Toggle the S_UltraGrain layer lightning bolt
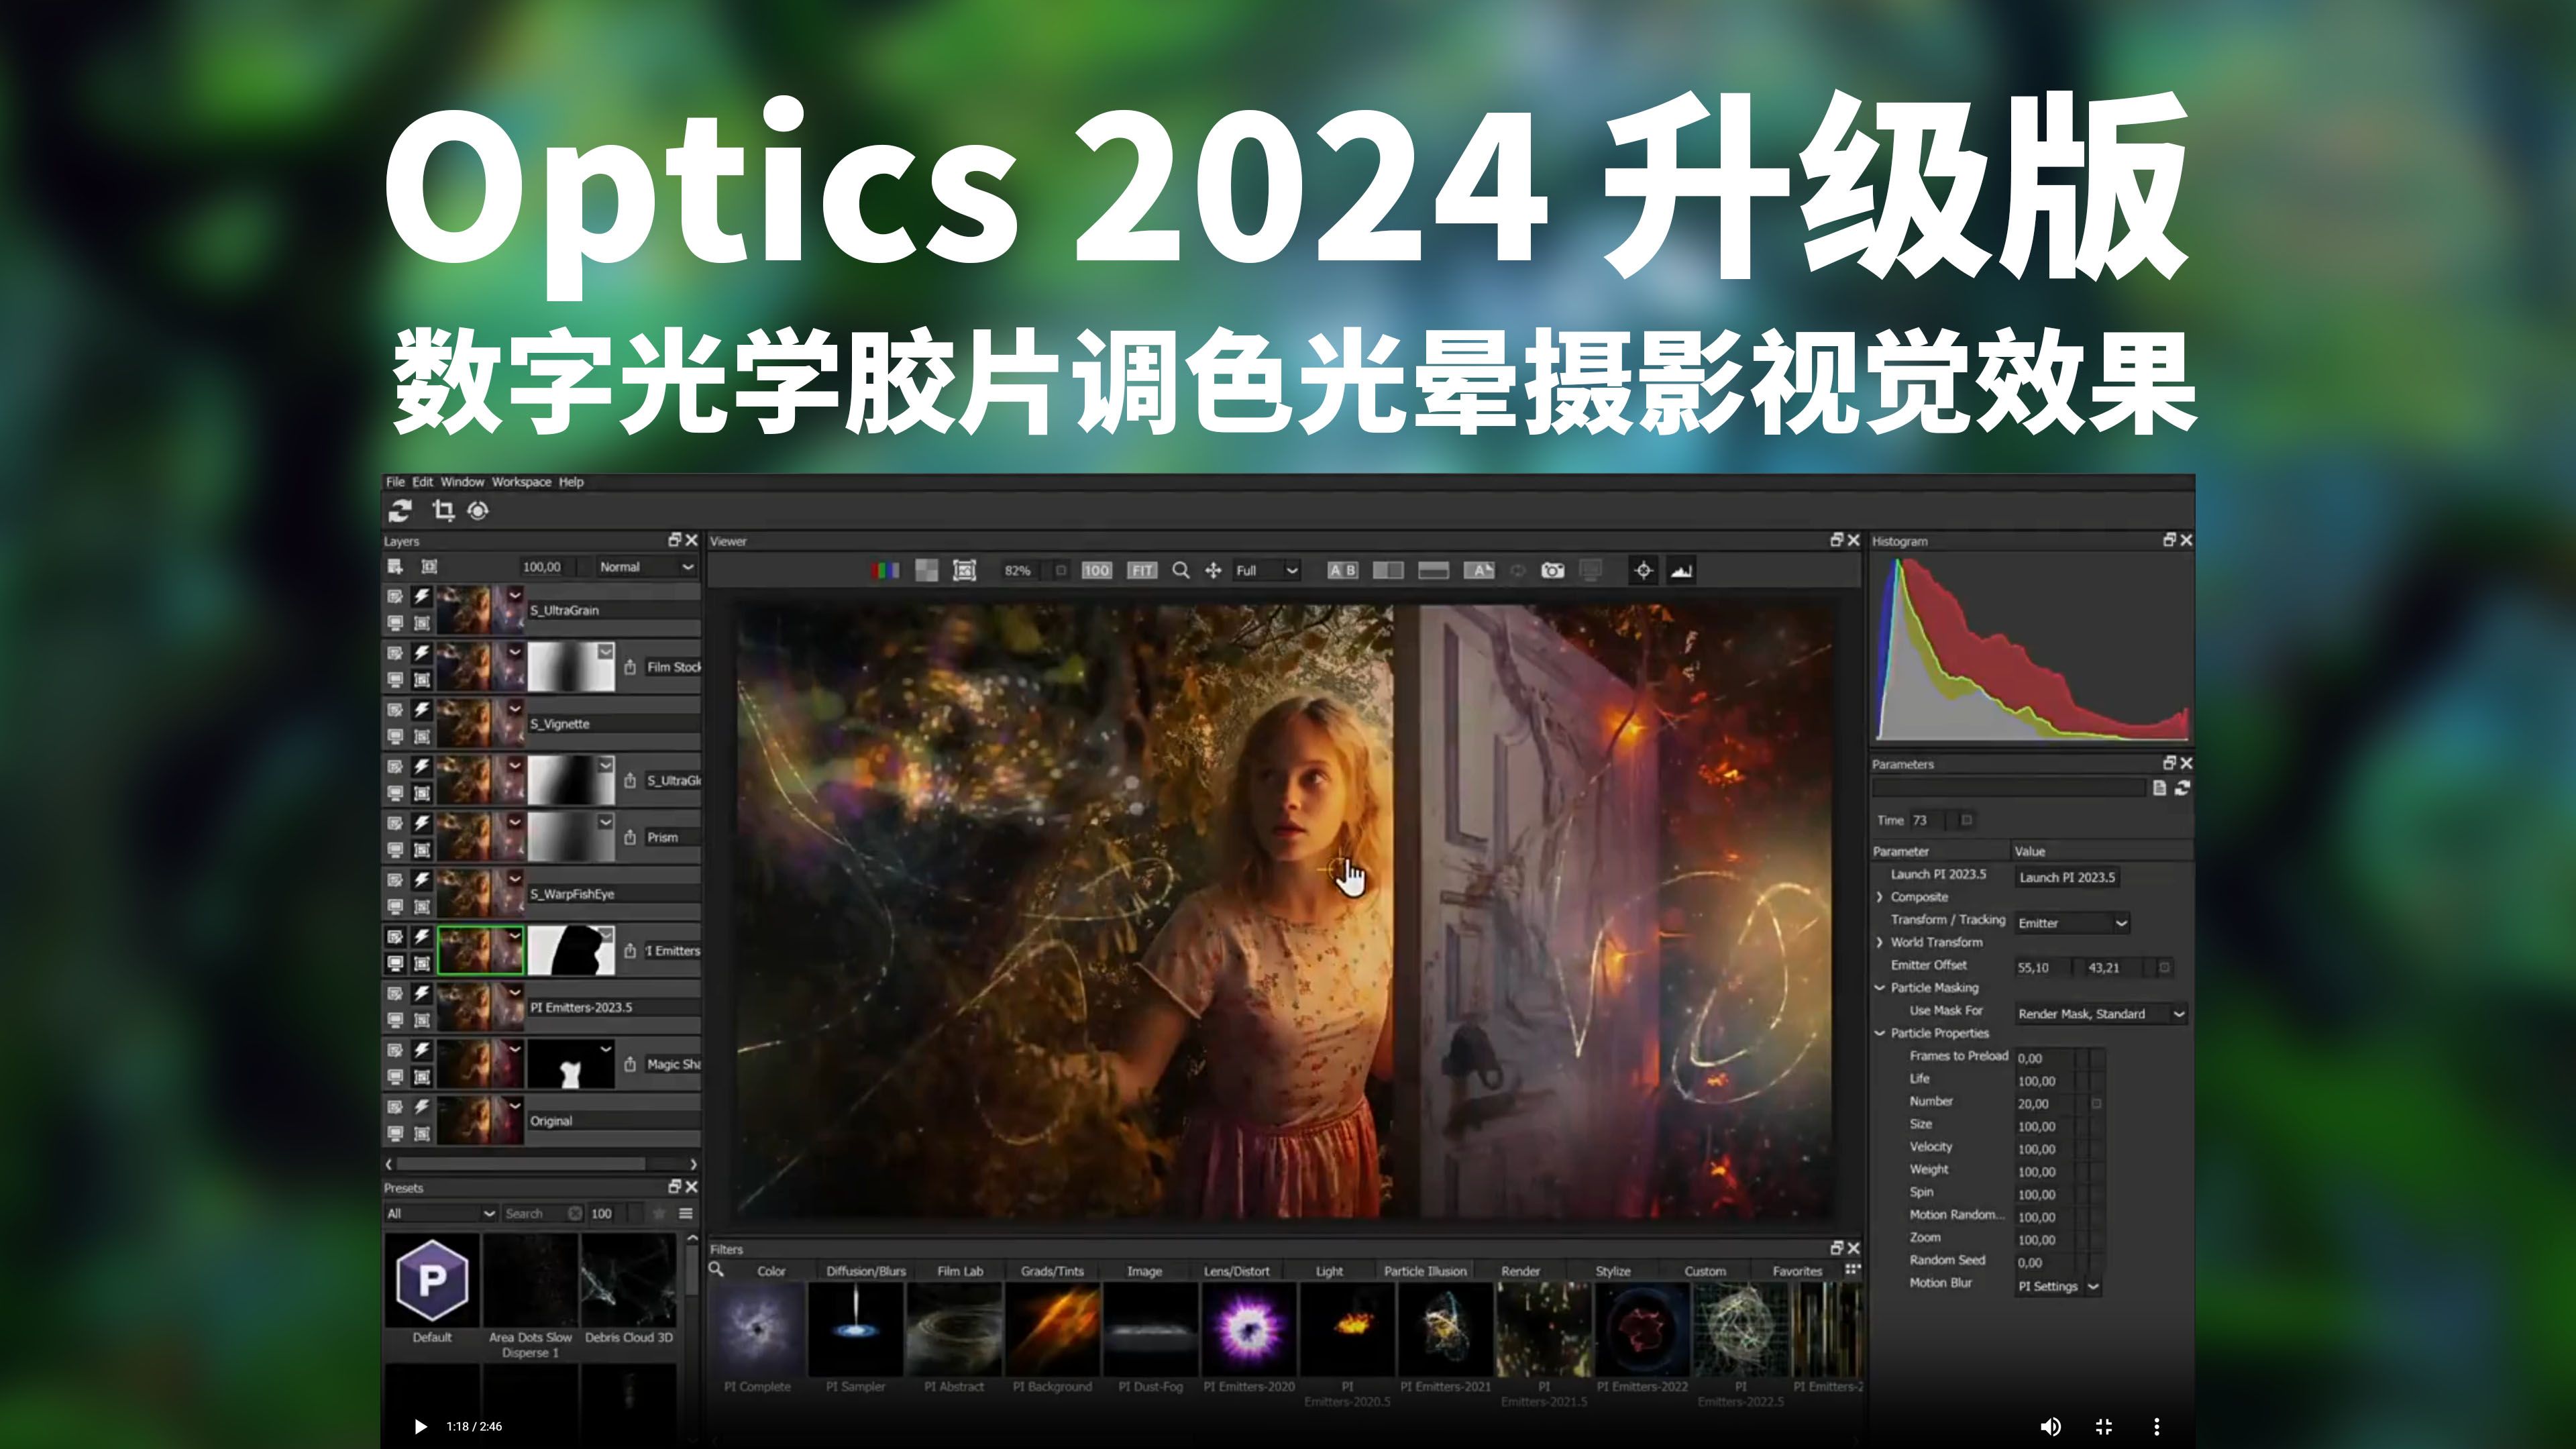Image resolution: width=2576 pixels, height=1449 pixels. 422,596
